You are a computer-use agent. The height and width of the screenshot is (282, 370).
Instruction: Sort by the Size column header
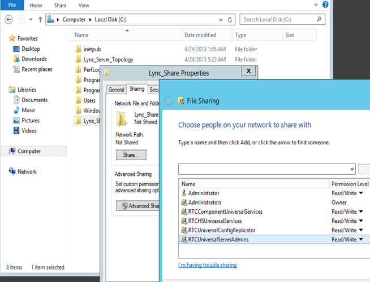click(299, 35)
